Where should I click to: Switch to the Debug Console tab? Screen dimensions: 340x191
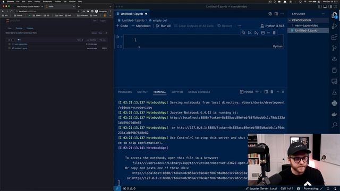[x=199, y=92]
